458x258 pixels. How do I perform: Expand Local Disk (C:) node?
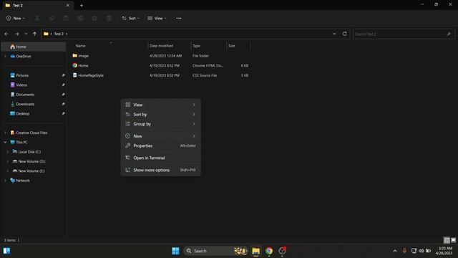(x=8, y=152)
